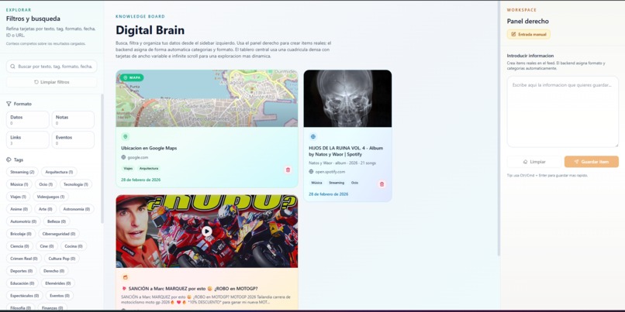Select the Espectáculos (0) tag chip

click(24, 296)
